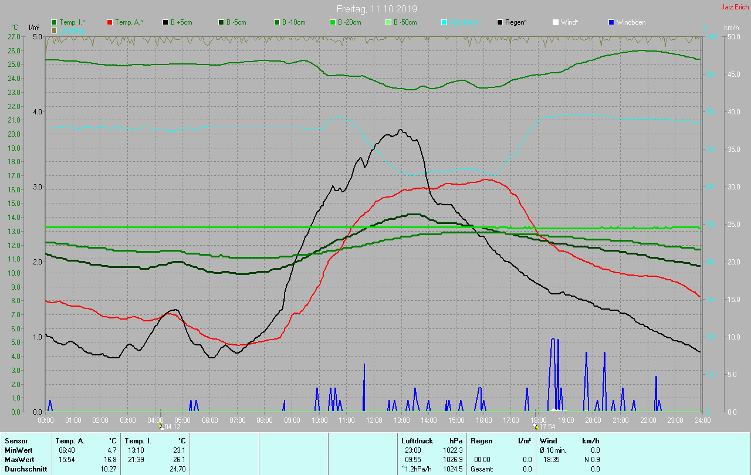Click the light green B -50cm legend square
Viewport: 751px width, 475px height.
tap(388, 22)
